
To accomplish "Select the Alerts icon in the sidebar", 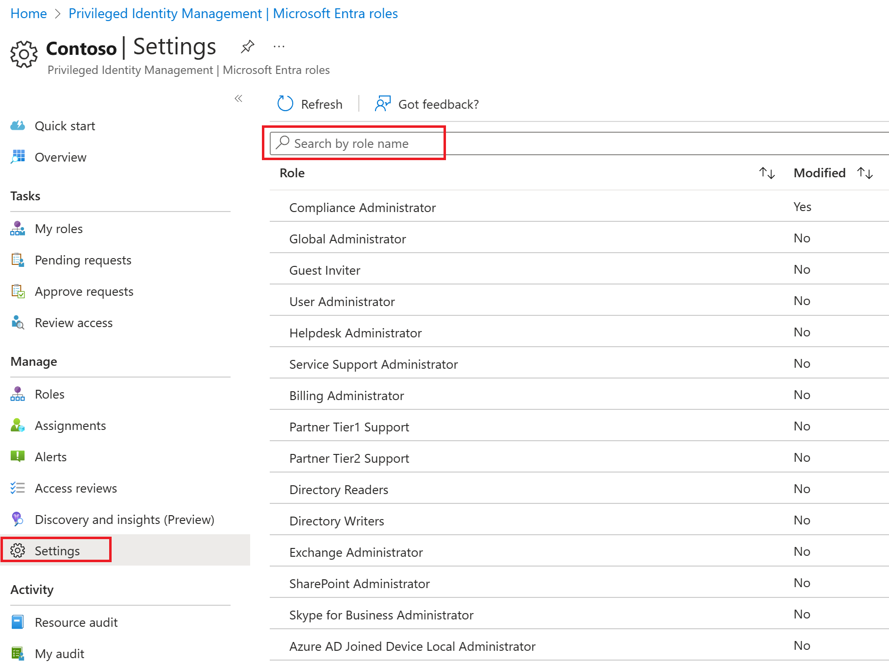I will pos(18,456).
